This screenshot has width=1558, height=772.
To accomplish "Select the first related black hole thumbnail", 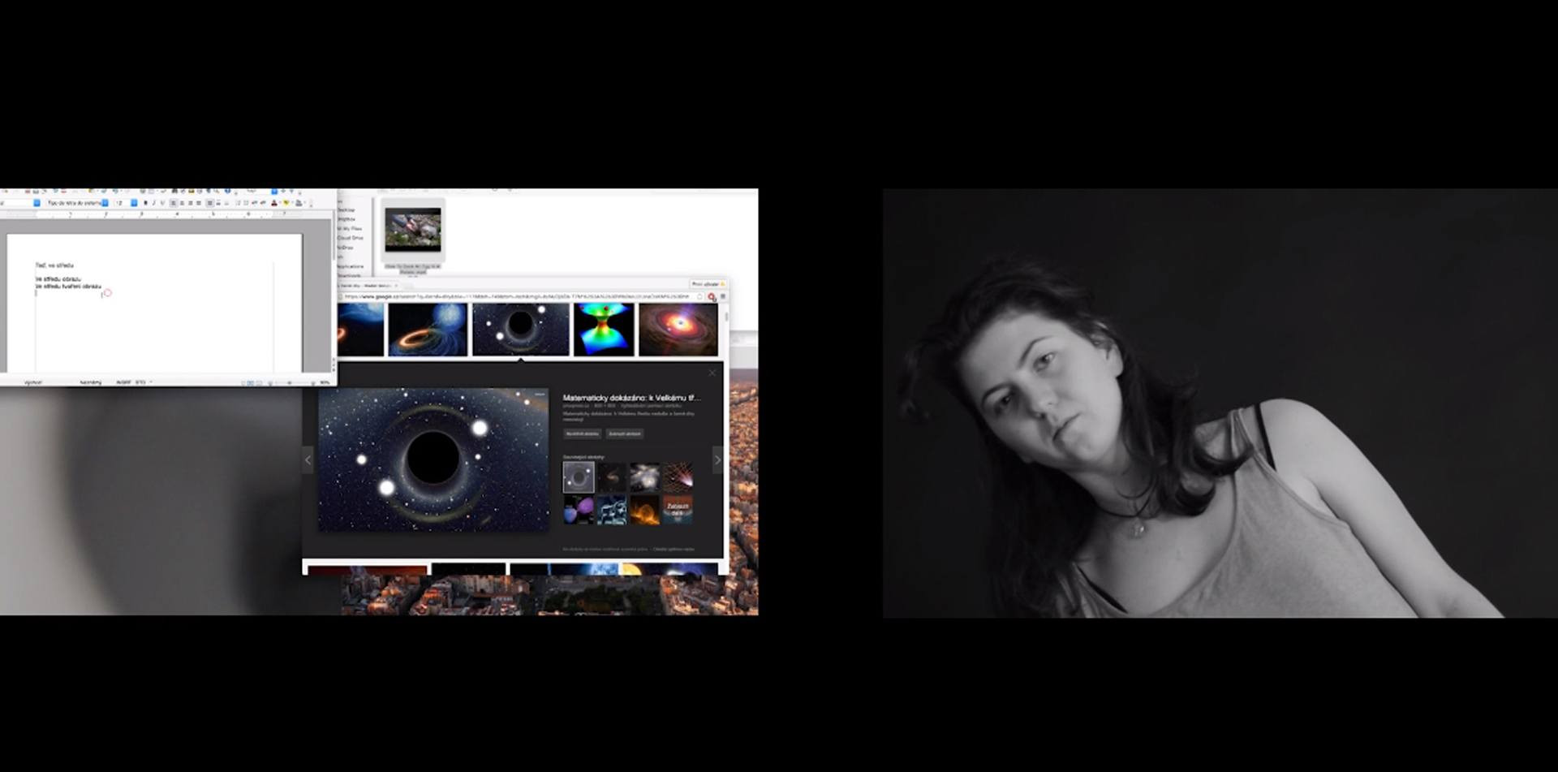I will 579,477.
